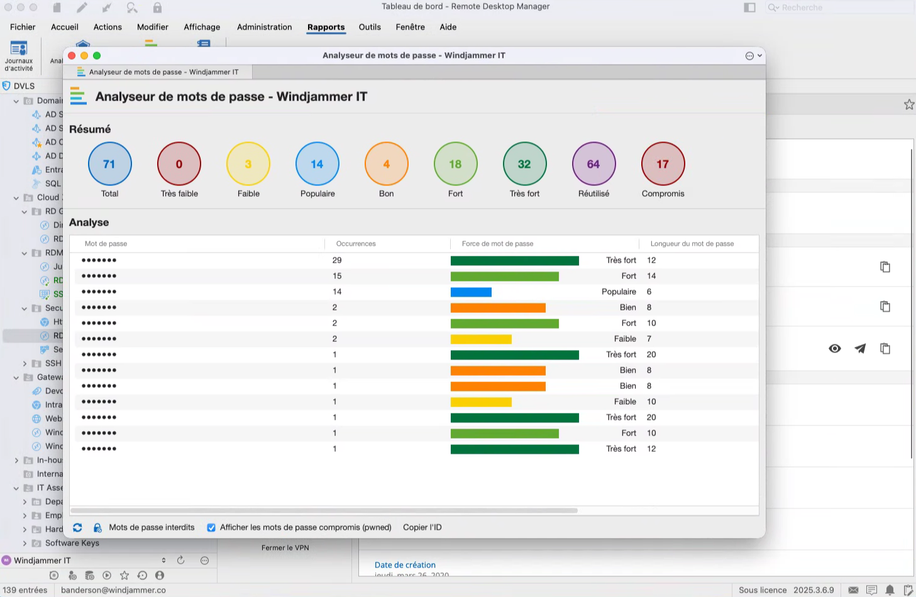Expand the SSH folder in navigation tree

pos(25,363)
